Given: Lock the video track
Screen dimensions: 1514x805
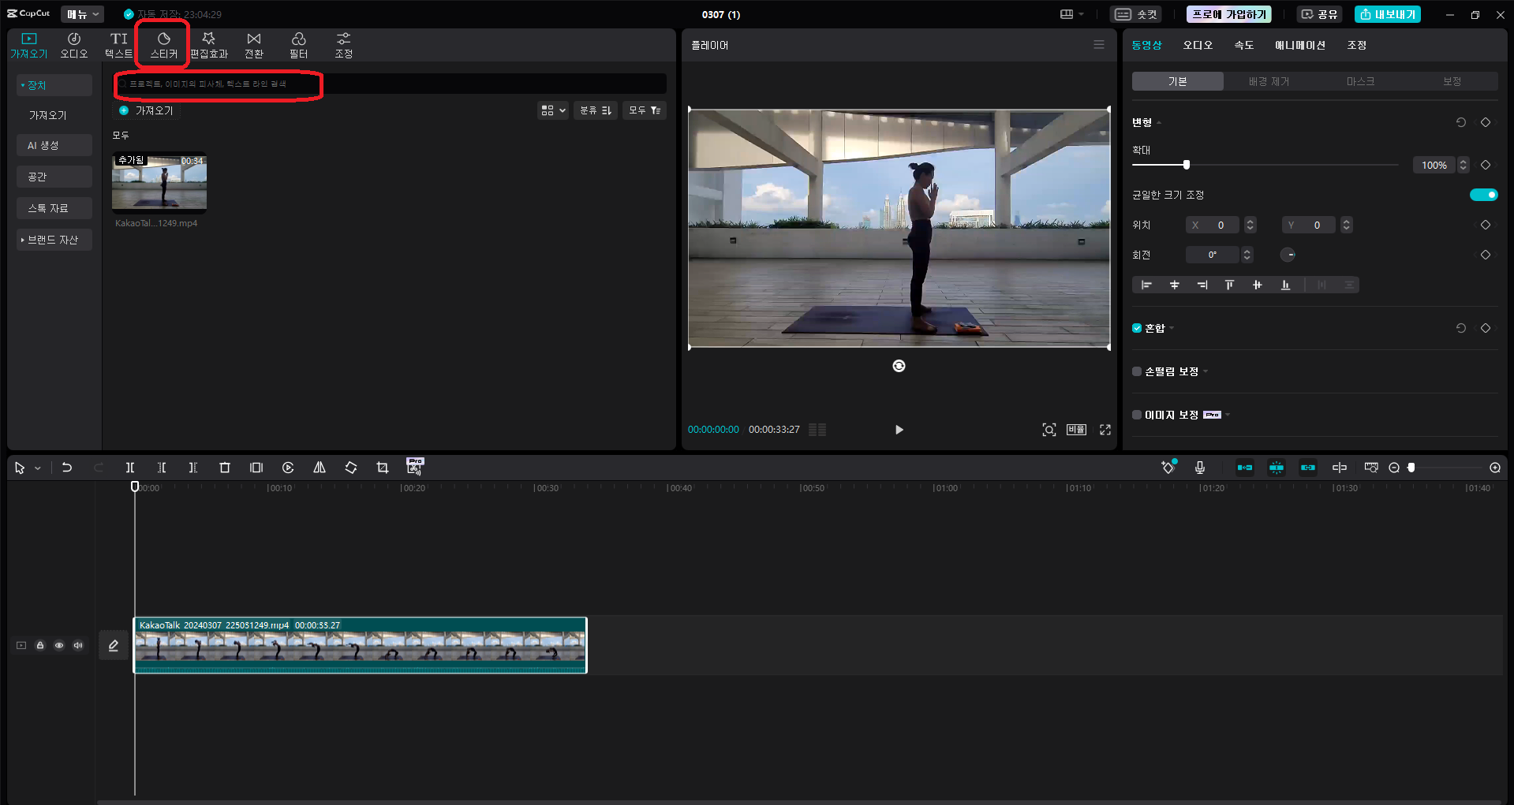Looking at the screenshot, I should click(40, 645).
